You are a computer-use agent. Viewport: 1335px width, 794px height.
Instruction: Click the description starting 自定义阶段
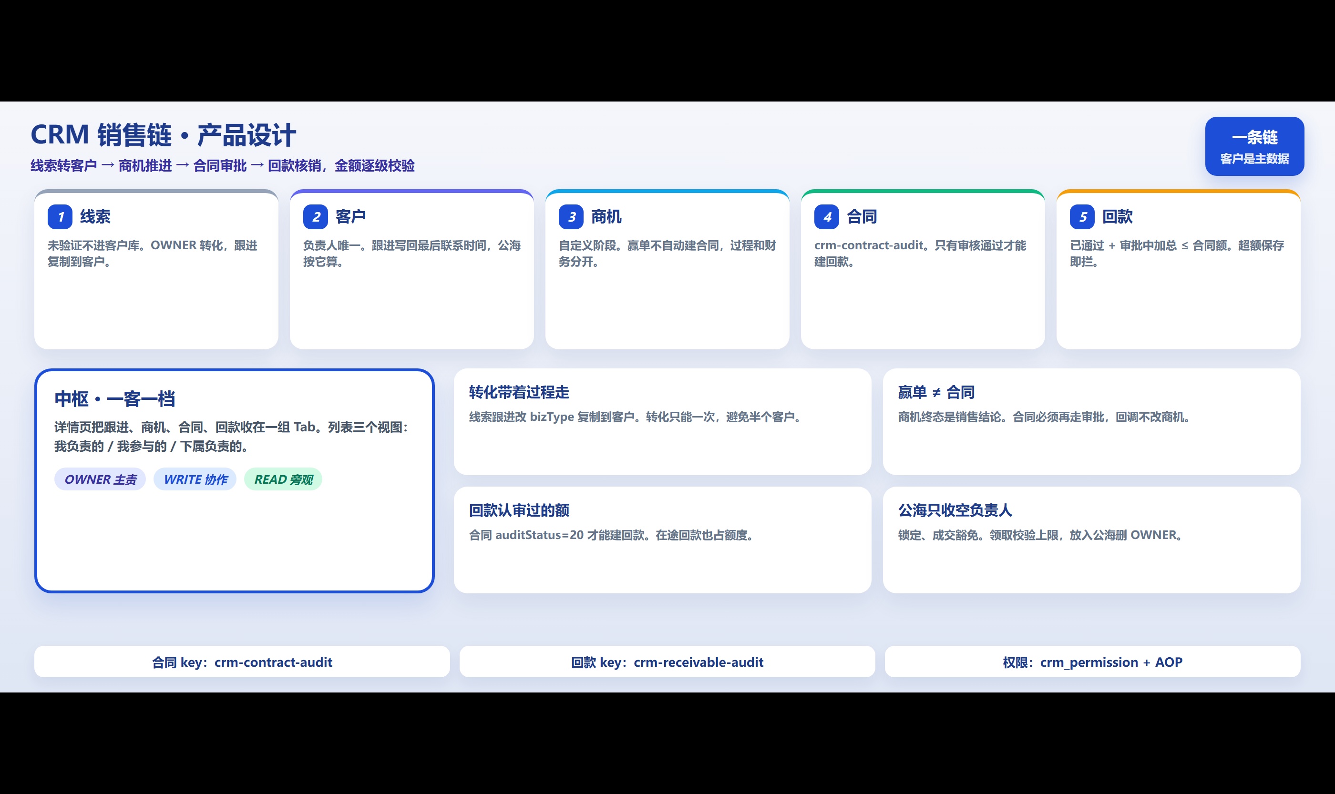[x=667, y=254]
